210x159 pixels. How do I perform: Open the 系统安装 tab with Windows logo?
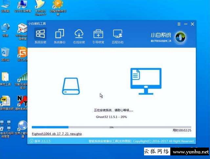coord(40,36)
